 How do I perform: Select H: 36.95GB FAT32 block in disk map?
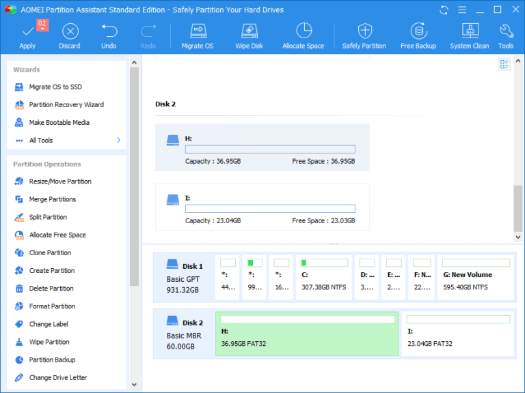tap(307, 334)
